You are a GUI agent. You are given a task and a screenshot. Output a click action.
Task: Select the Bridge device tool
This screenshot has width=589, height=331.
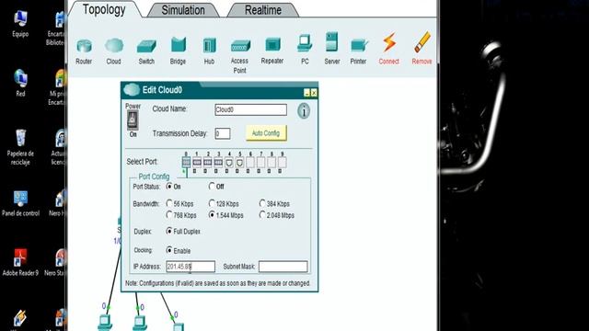[178, 51]
